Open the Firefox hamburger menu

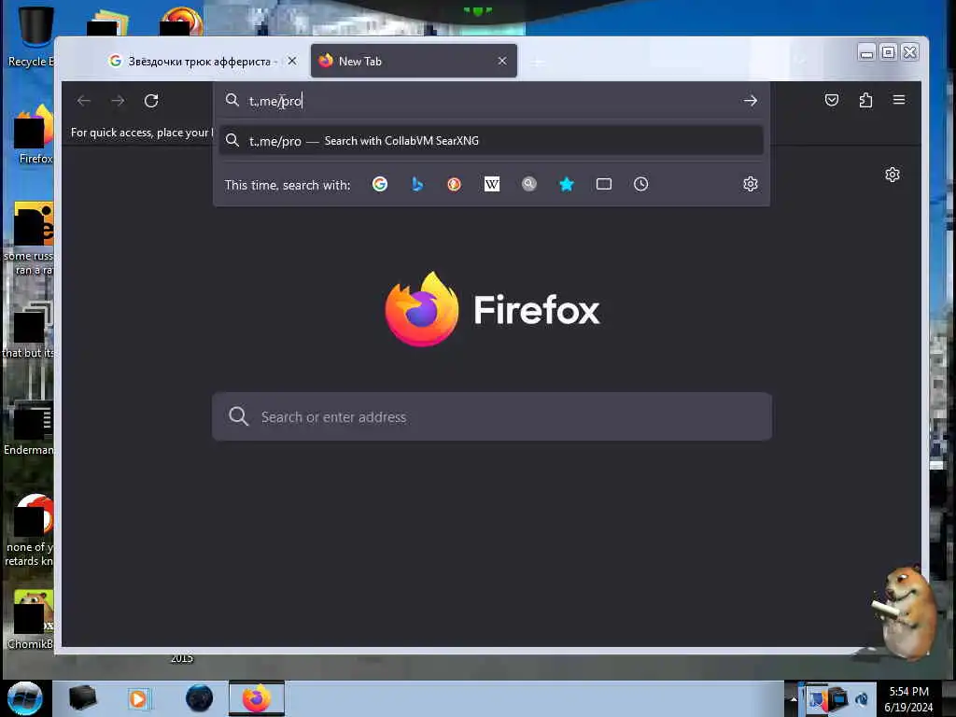pos(899,100)
